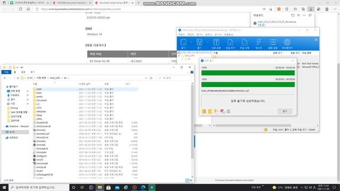This screenshot has height=191, width=340.
Task: Click the Add File icon in Bandizip toolbar
Action: (230, 42)
